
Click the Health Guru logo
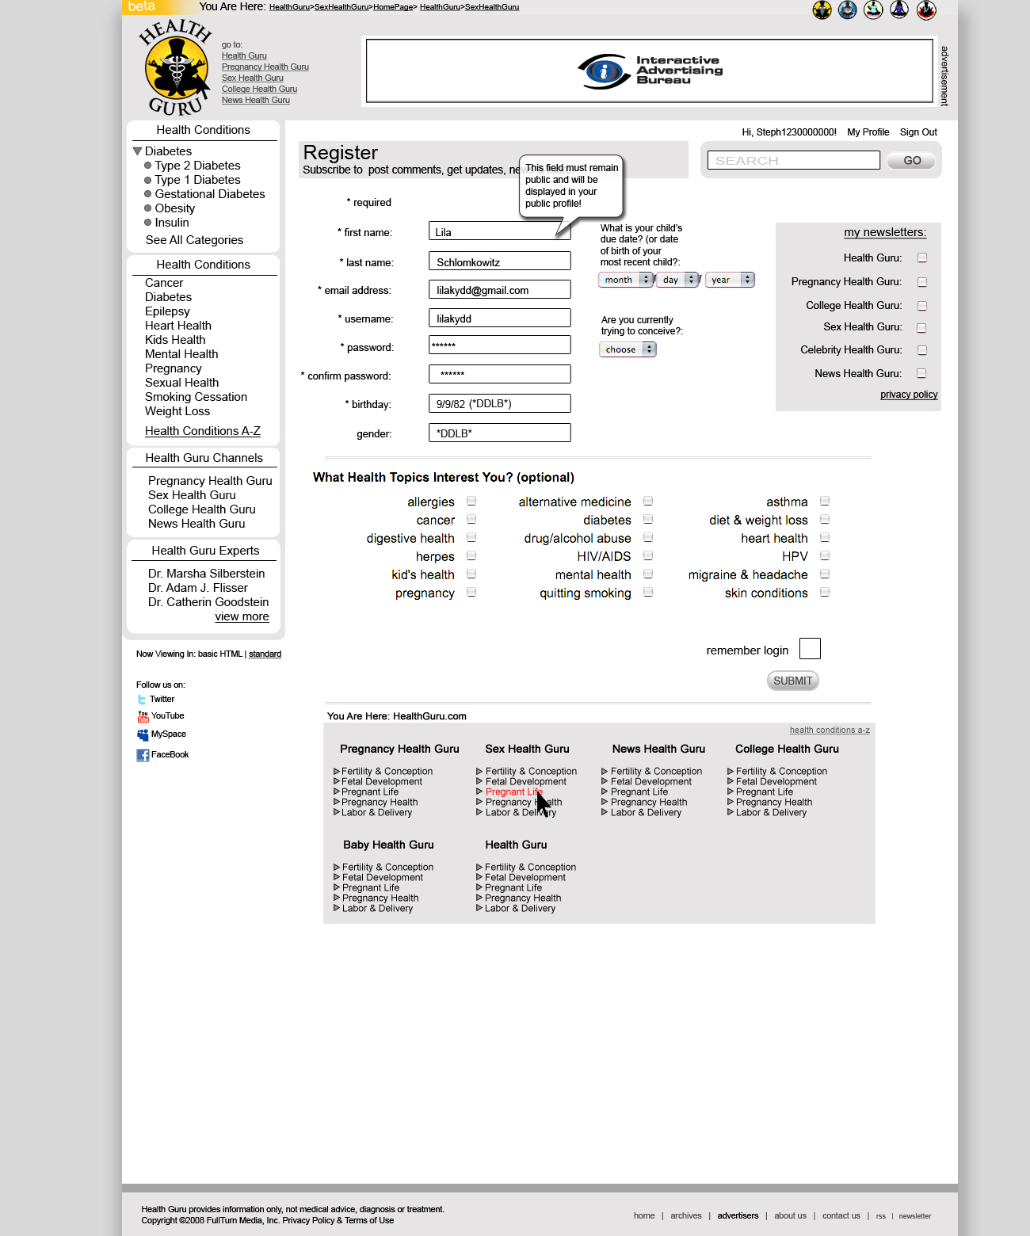pyautogui.click(x=176, y=68)
